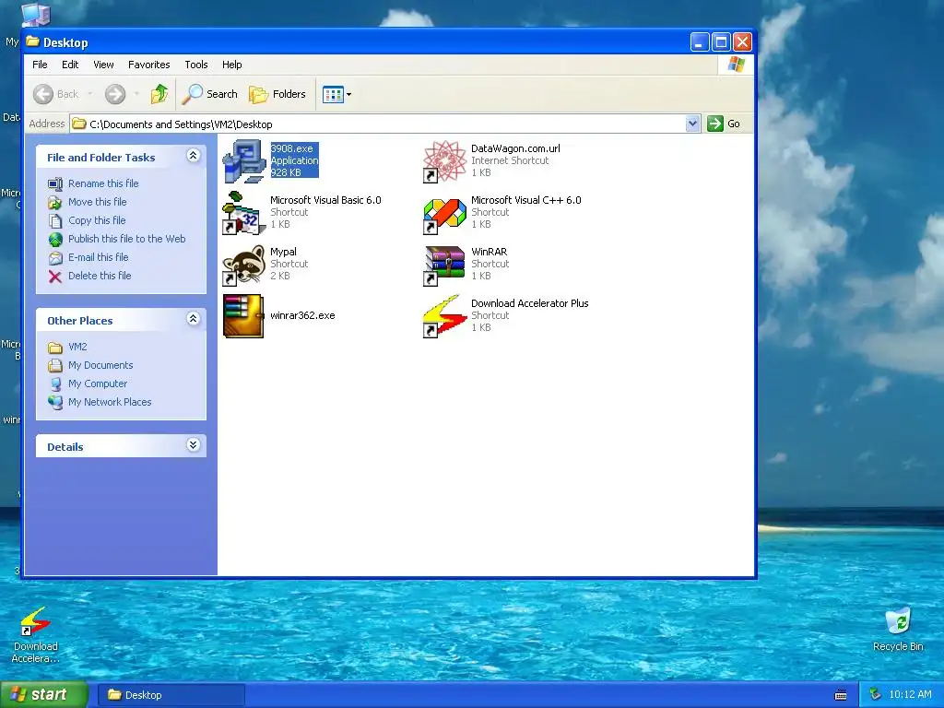Open My Network Places link
The image size is (944, 708).
(110, 402)
